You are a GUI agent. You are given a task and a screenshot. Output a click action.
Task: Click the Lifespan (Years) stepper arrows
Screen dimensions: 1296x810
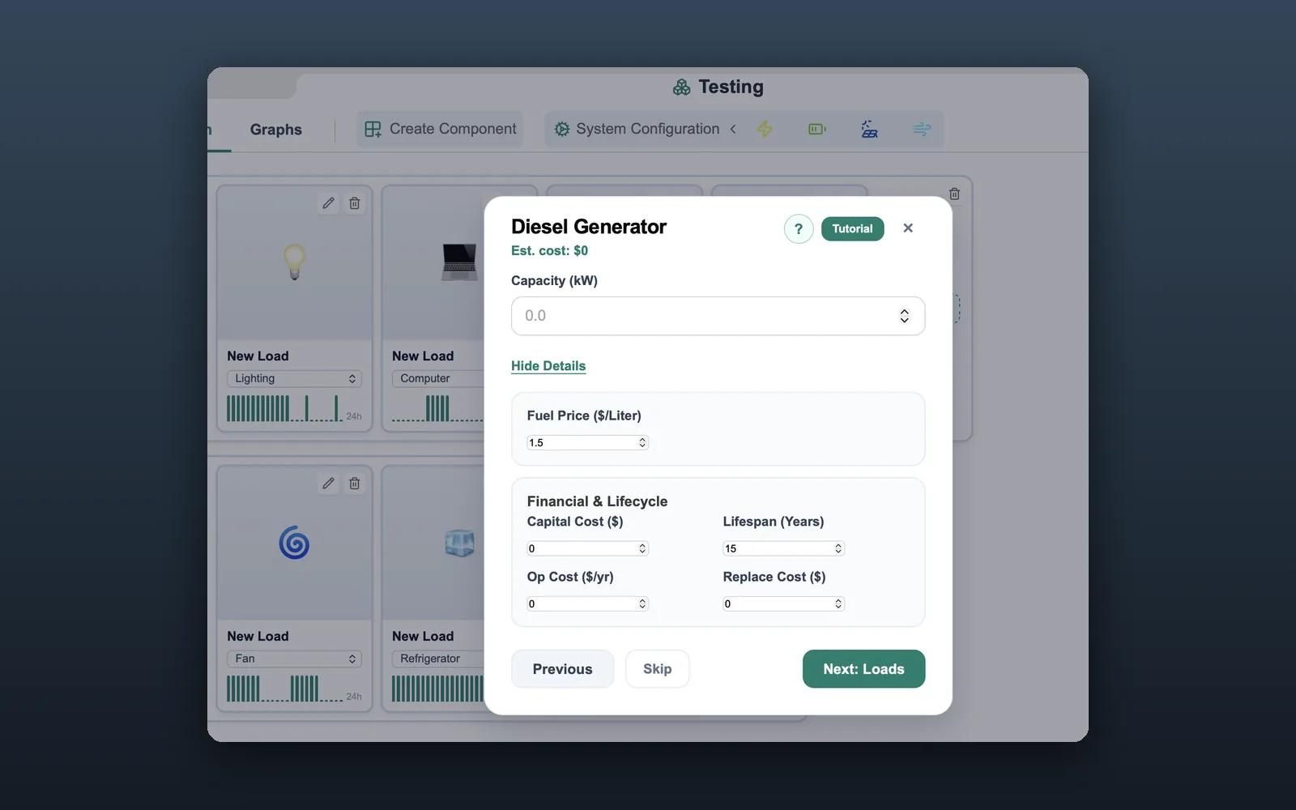(838, 548)
